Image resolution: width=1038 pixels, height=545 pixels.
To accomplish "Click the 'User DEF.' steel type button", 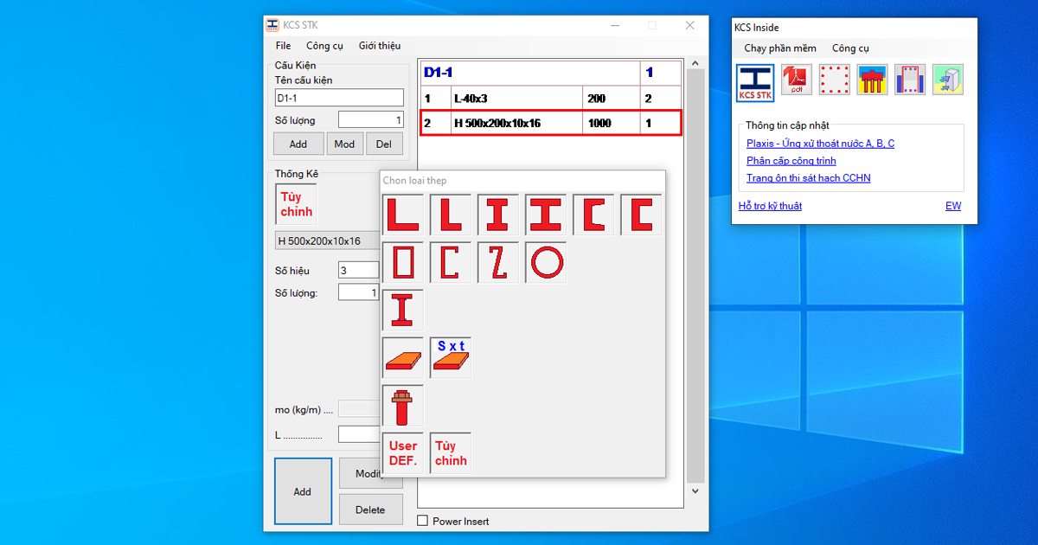I will pos(402,453).
